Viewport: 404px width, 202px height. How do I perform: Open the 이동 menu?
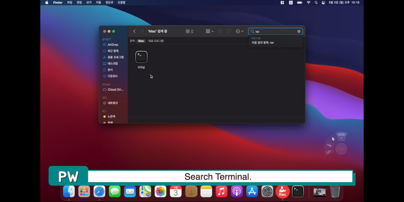click(99, 3)
